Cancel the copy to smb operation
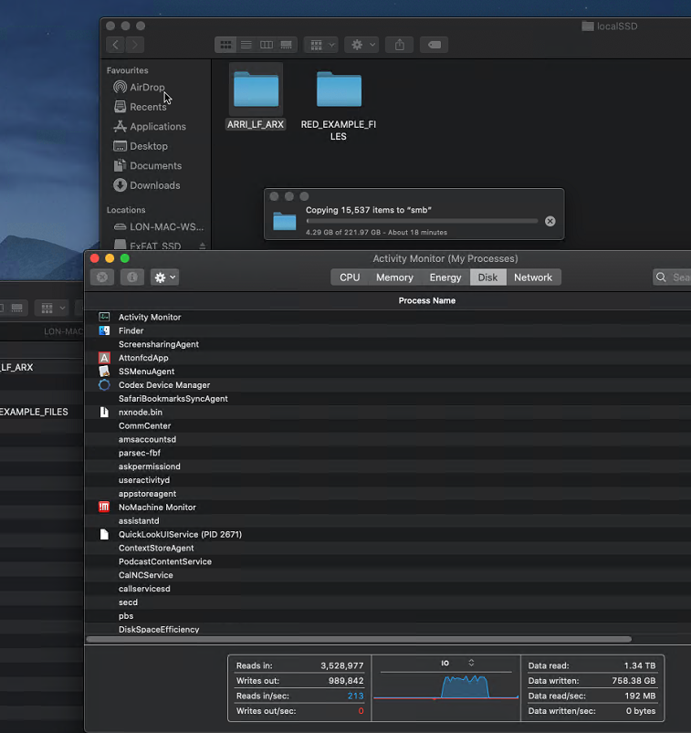691x733 pixels. click(x=550, y=221)
